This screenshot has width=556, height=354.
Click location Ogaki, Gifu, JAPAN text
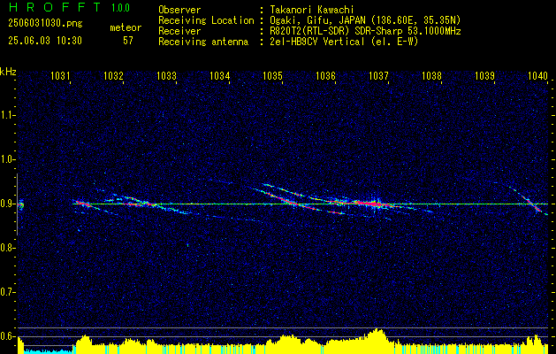[x=365, y=20]
